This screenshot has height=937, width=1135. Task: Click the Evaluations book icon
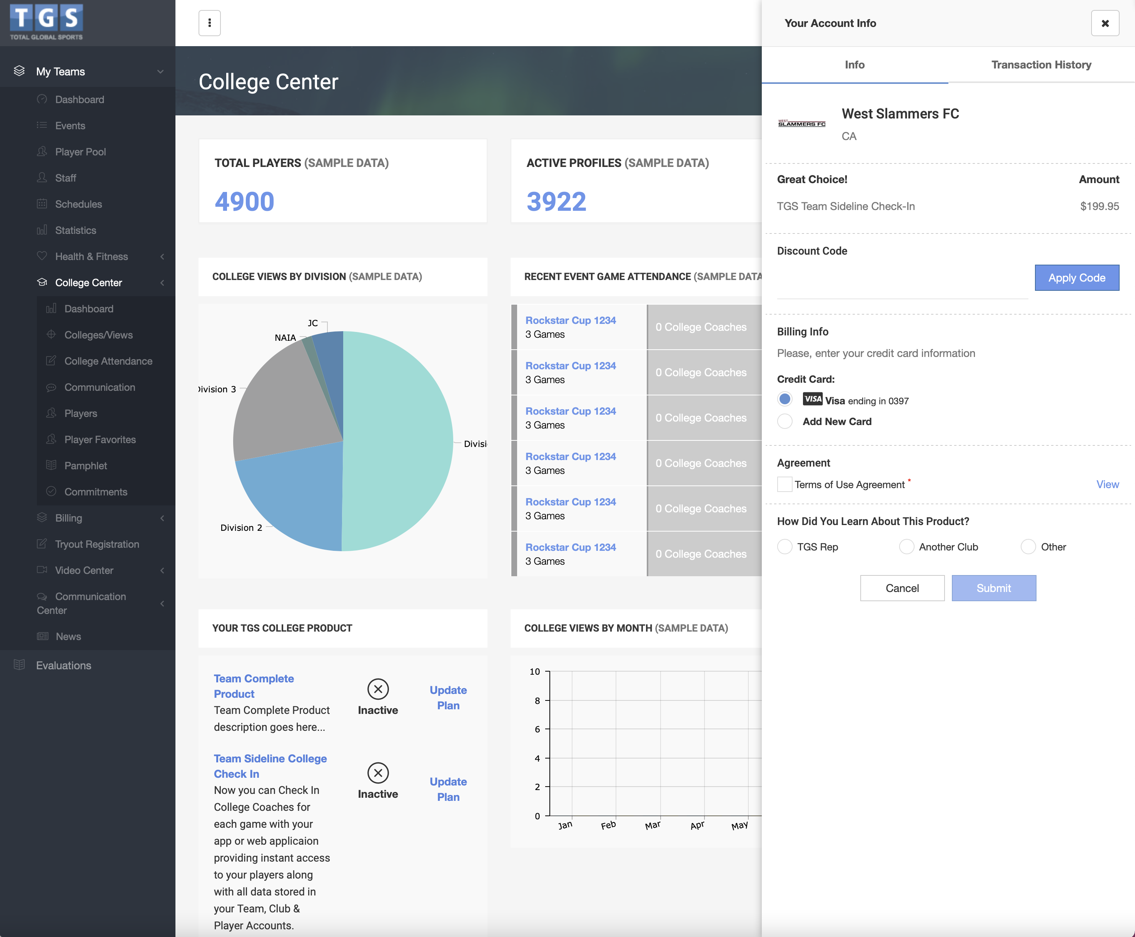20,665
